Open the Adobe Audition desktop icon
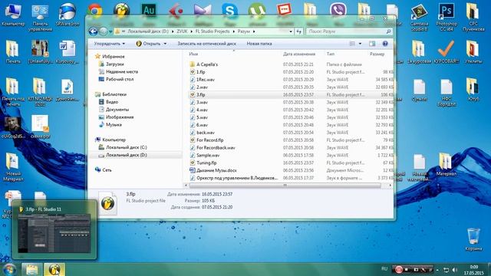This screenshot has height=276, width=491. [149, 11]
